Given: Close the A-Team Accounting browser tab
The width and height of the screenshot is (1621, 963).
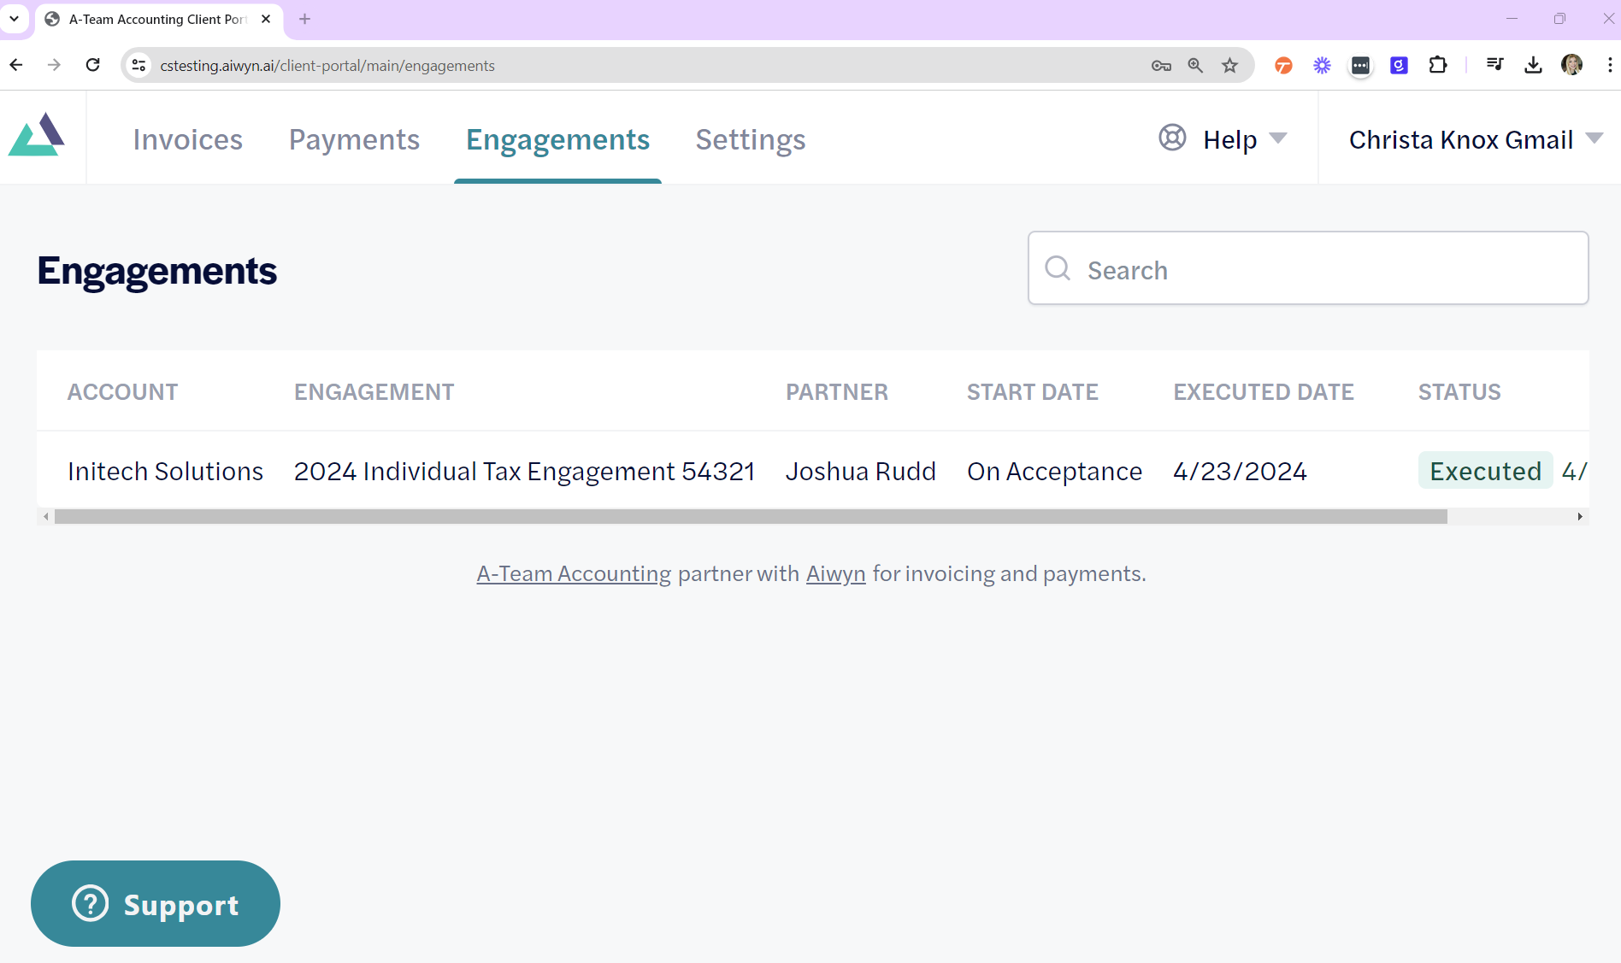Looking at the screenshot, I should (x=266, y=19).
